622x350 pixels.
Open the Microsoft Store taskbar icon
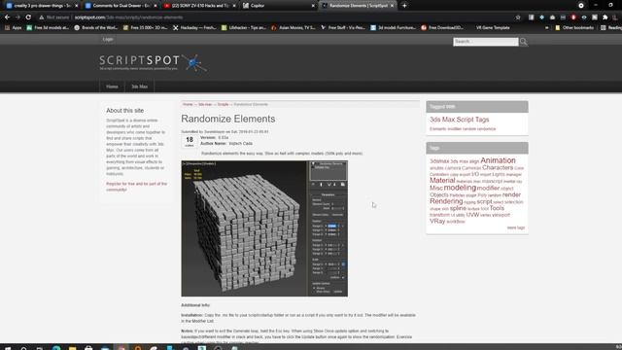click(88, 348)
